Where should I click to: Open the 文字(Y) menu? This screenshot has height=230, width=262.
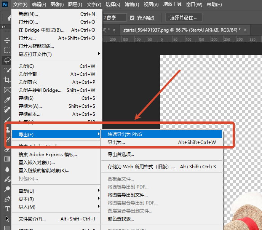tap(94, 5)
